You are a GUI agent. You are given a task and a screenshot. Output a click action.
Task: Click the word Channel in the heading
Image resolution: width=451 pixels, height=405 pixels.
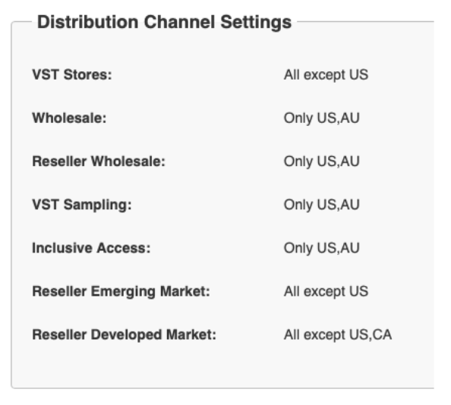(179, 22)
